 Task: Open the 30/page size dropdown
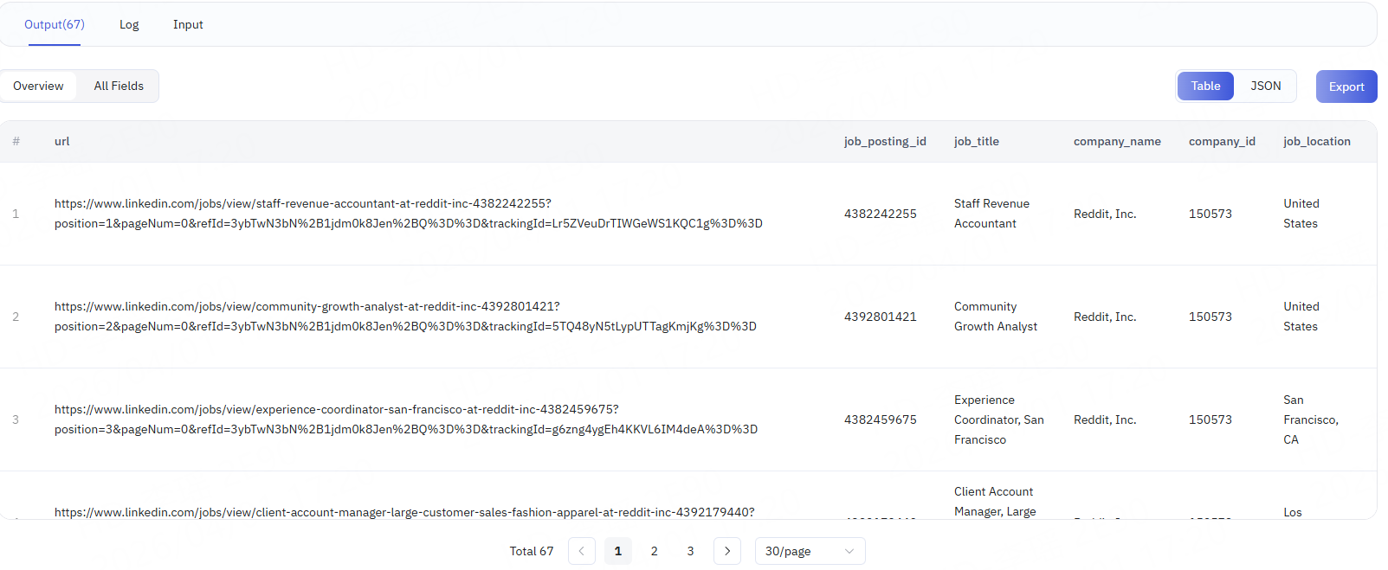pos(810,551)
